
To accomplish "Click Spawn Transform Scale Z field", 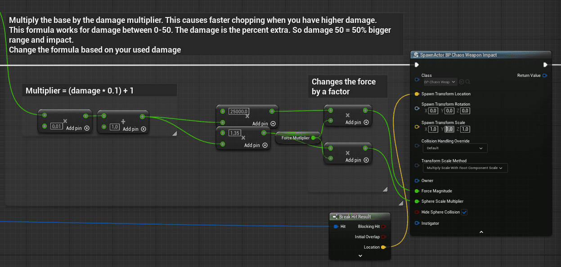I will tap(465, 129).
